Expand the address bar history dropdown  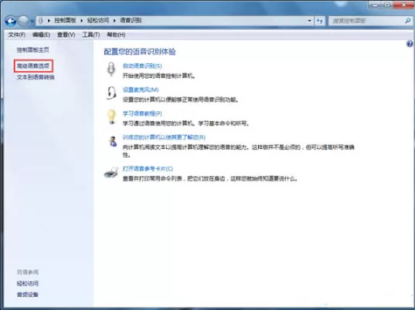click(x=309, y=21)
